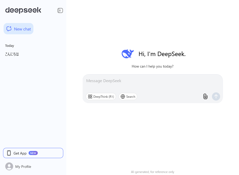239x175 pixels.
Task: Click the send arrow button
Action: pyautogui.click(x=216, y=96)
